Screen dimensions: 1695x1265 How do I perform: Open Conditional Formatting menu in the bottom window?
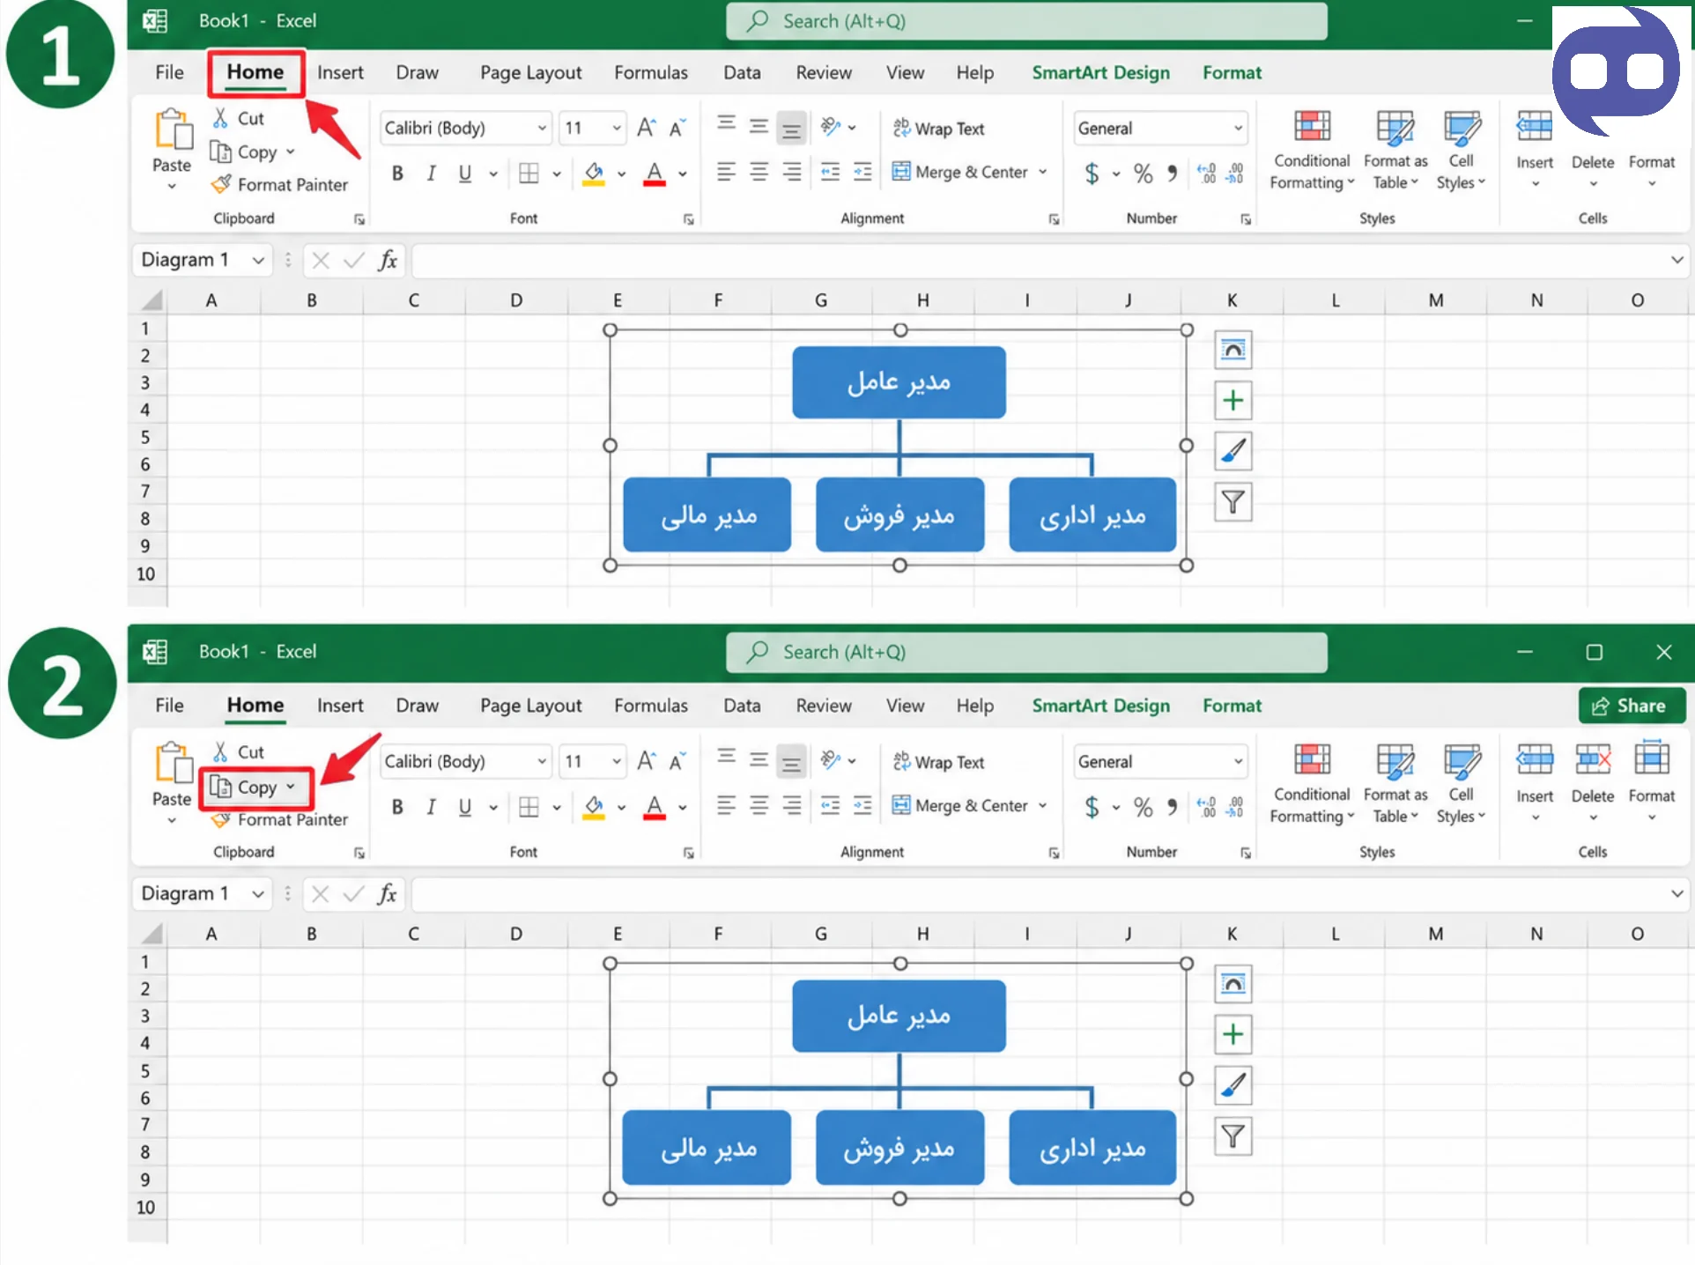(x=1312, y=785)
